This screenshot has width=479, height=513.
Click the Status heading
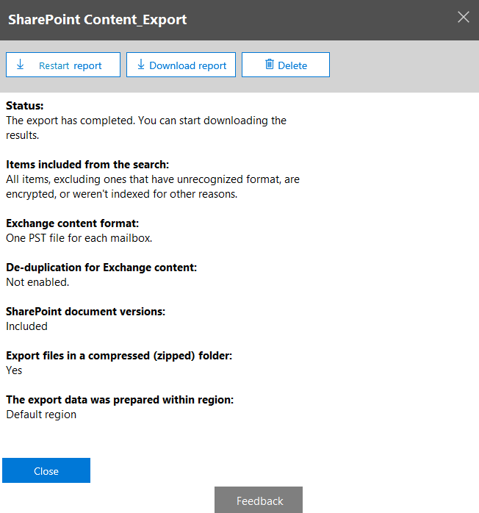[x=25, y=106]
